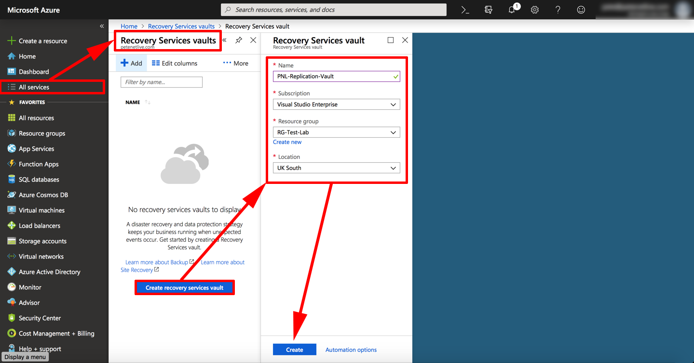Collapse the left sidebar menu
Viewport: 694px width, 363px height.
click(102, 26)
